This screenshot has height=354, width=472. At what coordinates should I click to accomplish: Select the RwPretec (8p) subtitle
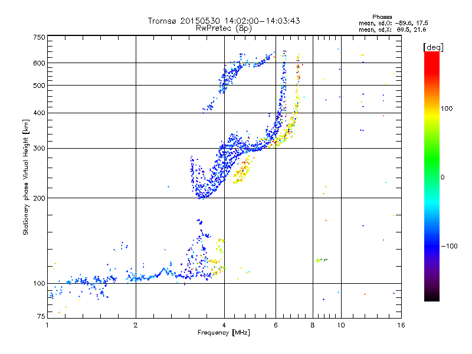(x=224, y=28)
